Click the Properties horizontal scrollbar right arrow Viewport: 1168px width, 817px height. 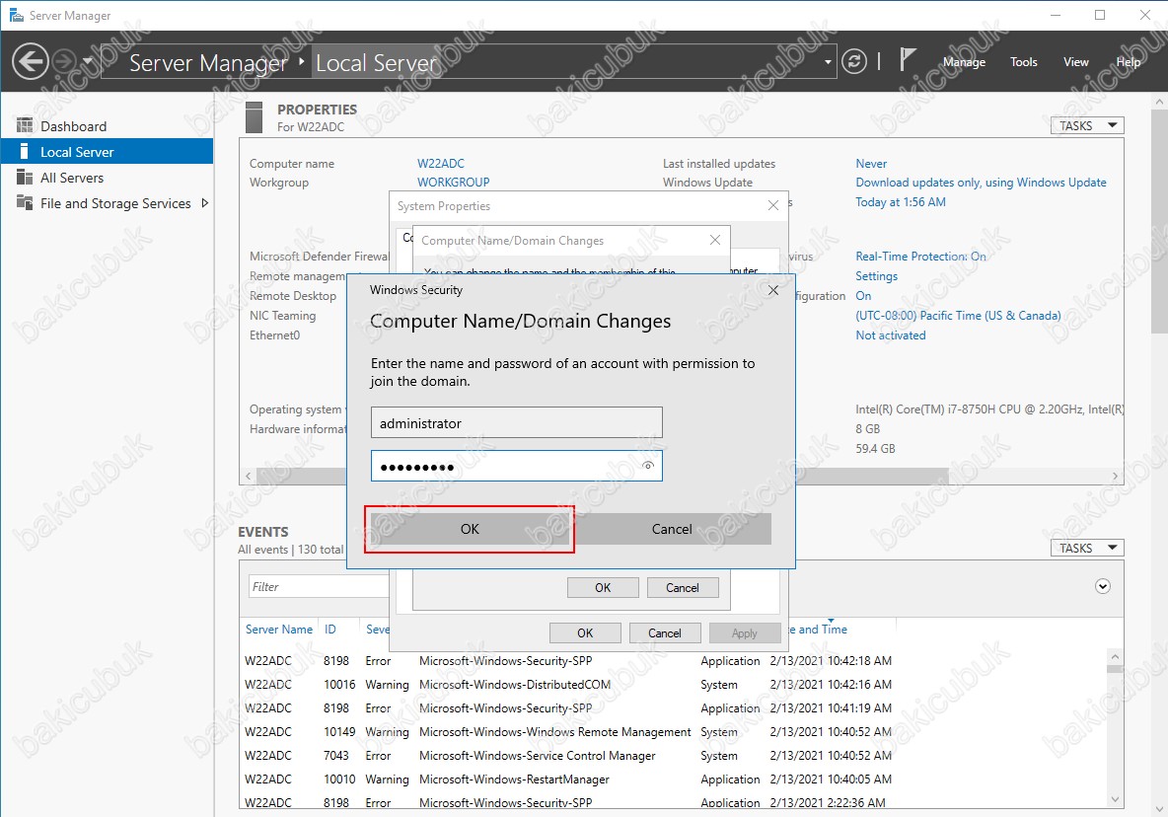(1115, 476)
